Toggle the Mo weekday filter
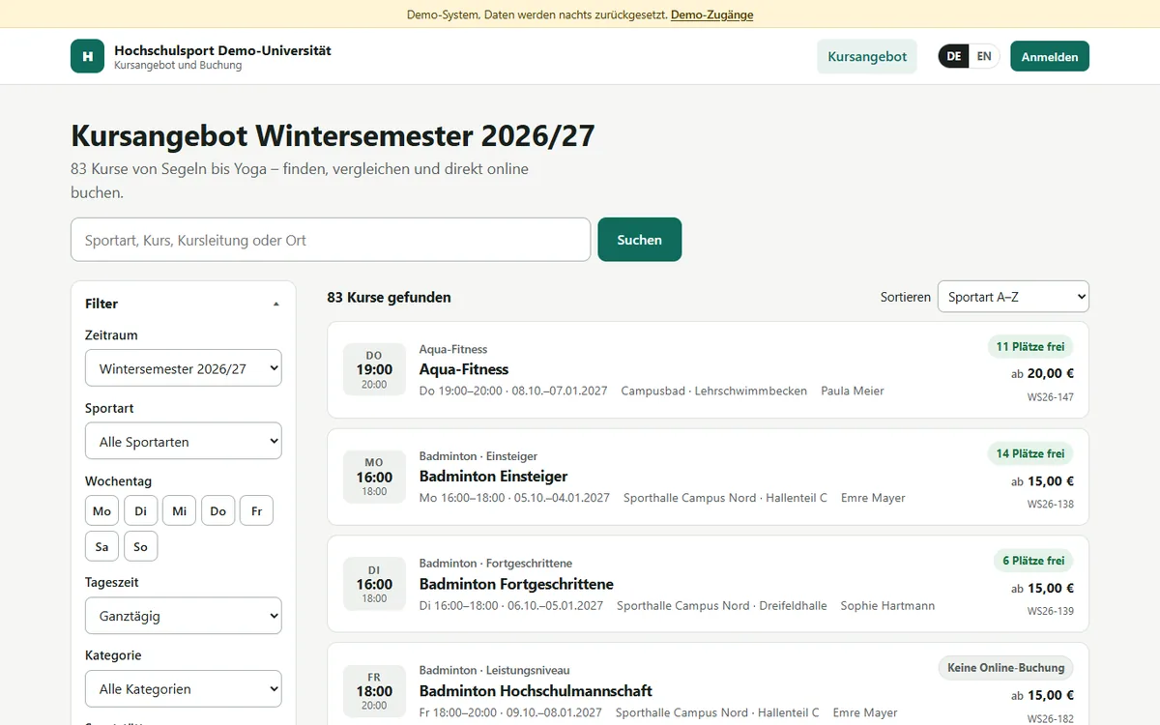The image size is (1160, 725). pyautogui.click(x=102, y=510)
